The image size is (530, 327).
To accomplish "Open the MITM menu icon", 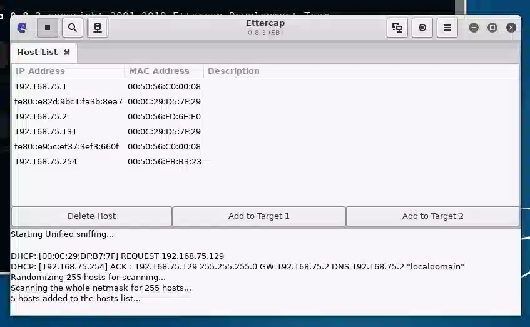I will [x=397, y=28].
